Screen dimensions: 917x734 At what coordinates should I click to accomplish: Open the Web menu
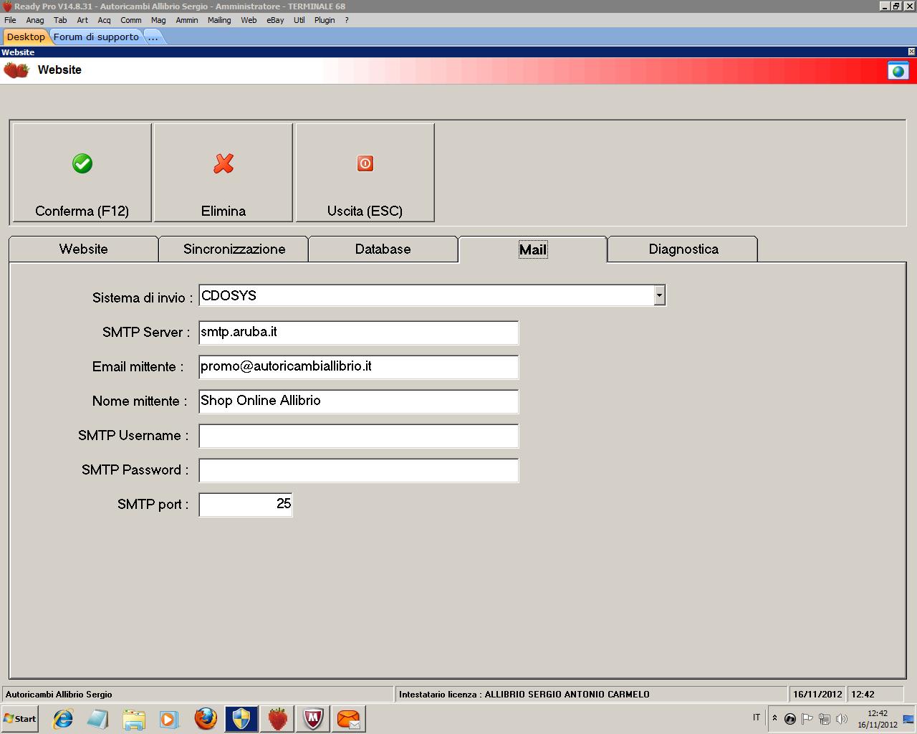[249, 20]
